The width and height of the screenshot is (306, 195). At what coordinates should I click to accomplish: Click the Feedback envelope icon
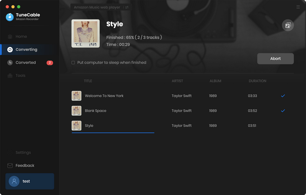coord(10,166)
